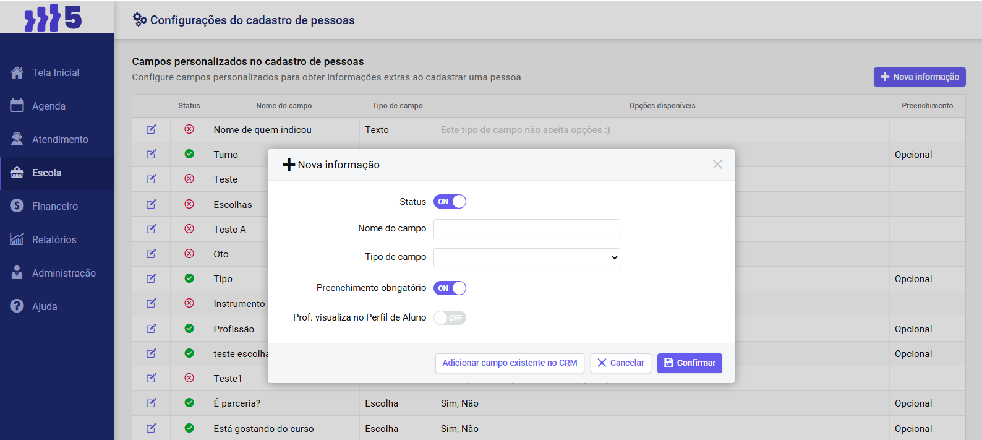Click the Nome do campo text field
The image size is (982, 440).
point(526,229)
